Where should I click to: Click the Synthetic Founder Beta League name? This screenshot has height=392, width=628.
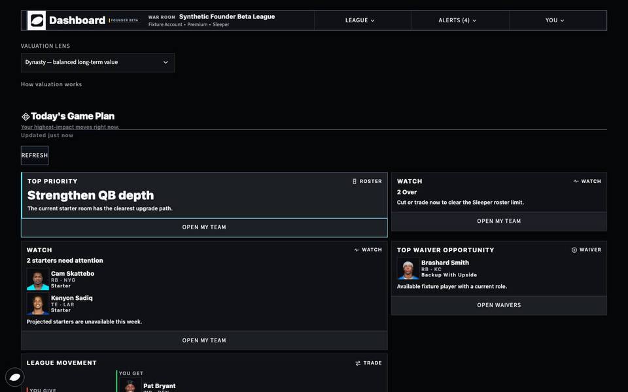(x=227, y=16)
